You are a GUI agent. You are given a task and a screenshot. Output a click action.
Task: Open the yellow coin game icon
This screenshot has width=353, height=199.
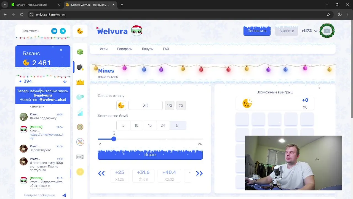pyautogui.click(x=80, y=172)
